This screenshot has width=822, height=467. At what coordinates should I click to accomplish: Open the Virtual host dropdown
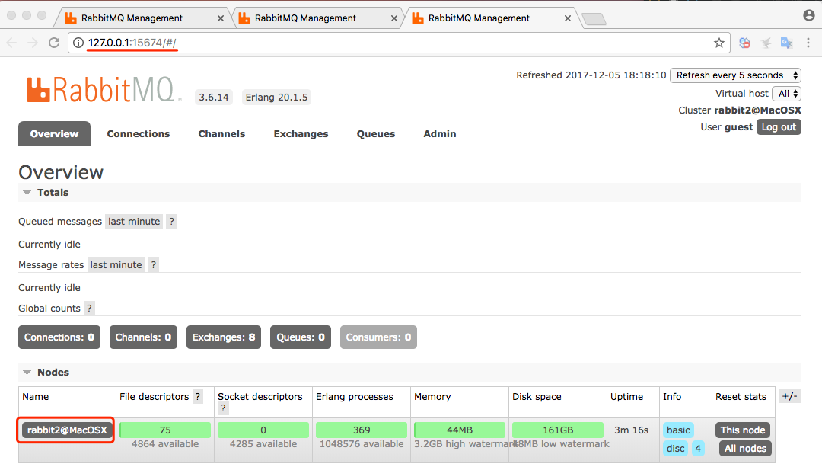787,94
